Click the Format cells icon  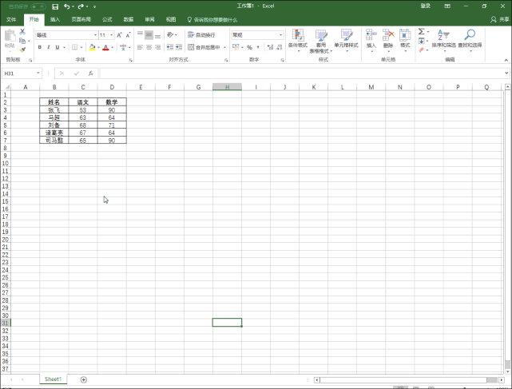point(405,35)
